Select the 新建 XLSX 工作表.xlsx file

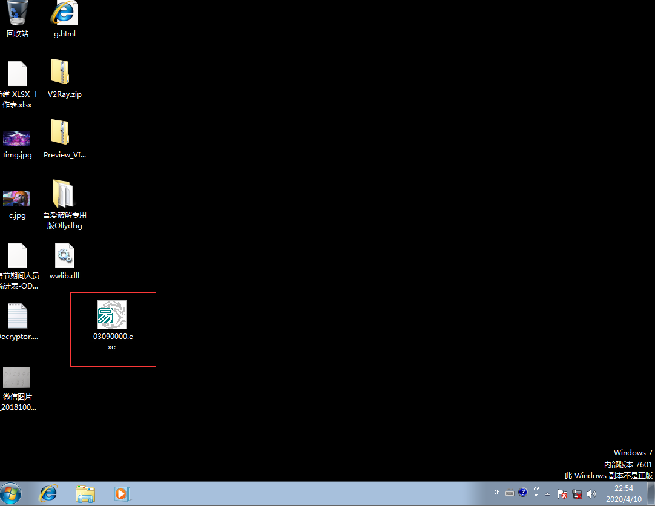click(x=18, y=73)
